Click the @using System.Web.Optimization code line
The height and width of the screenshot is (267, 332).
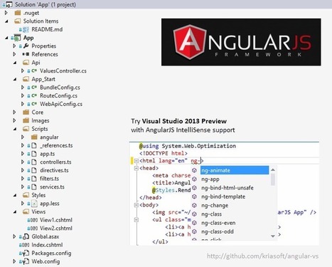coord(188,146)
